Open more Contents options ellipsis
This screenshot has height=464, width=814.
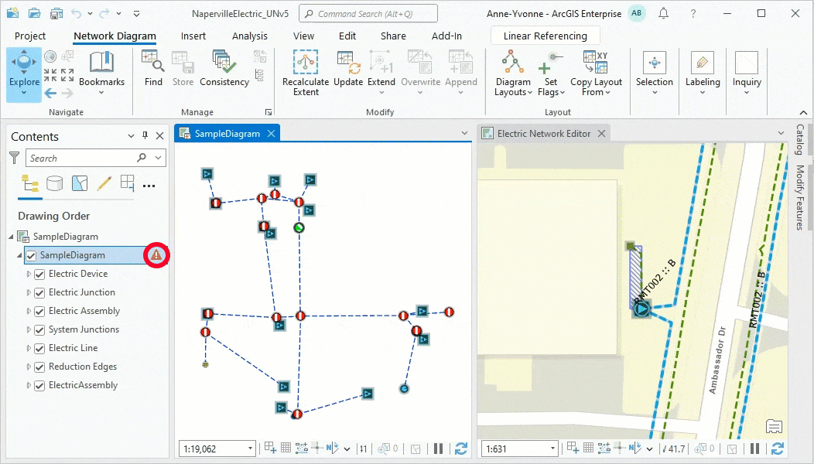[149, 186]
